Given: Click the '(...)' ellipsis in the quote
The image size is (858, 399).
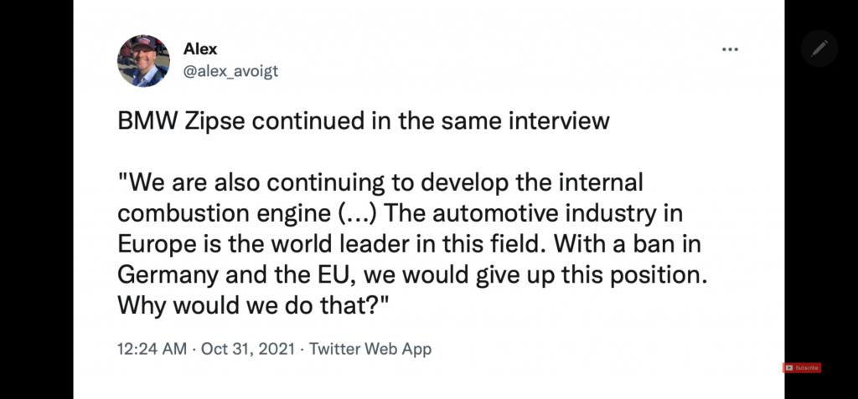Looking at the screenshot, I should pyautogui.click(x=354, y=214).
